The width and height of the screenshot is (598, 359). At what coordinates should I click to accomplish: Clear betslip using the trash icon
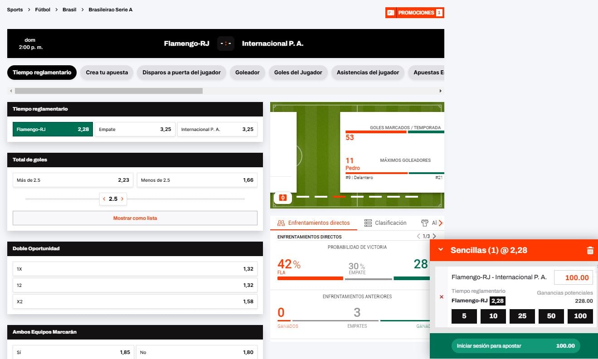click(590, 250)
